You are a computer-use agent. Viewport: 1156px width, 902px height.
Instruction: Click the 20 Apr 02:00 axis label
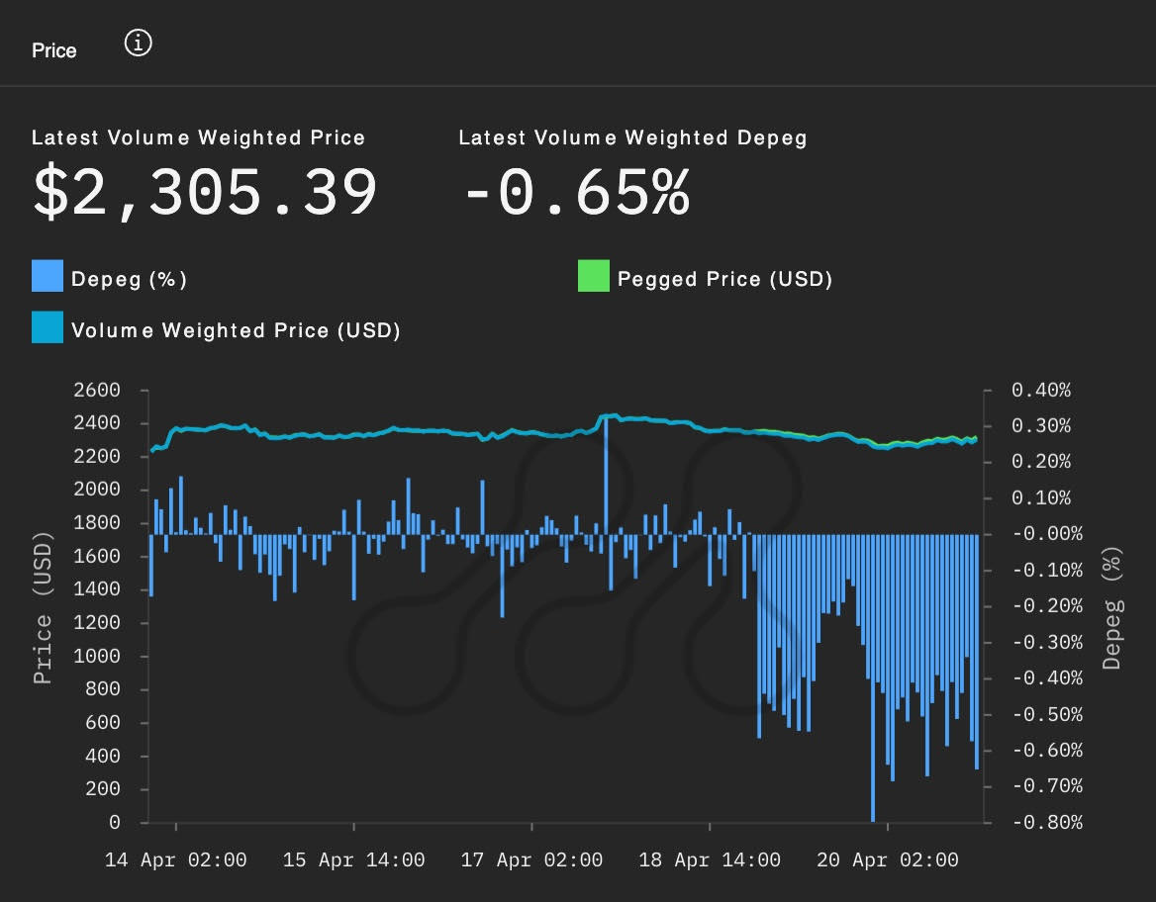coord(888,860)
